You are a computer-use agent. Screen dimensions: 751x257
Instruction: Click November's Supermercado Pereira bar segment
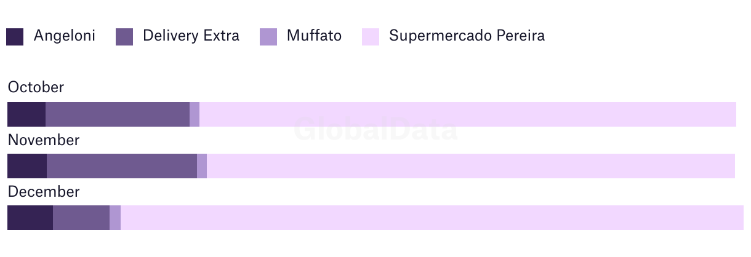471,166
